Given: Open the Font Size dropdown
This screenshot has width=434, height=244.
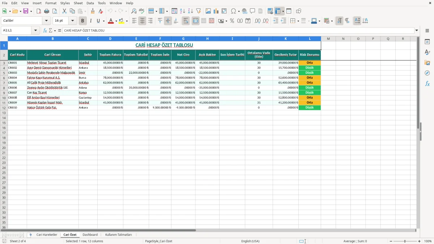Looking at the screenshot, I should click(x=73, y=21).
